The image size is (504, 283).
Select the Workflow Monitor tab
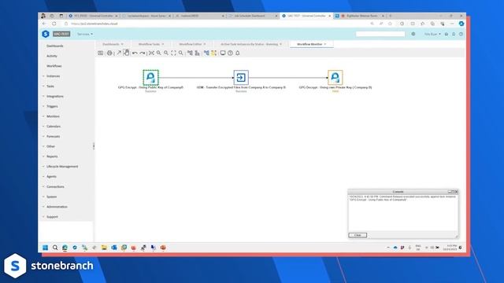click(x=312, y=44)
